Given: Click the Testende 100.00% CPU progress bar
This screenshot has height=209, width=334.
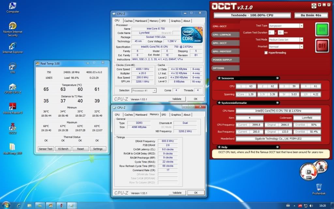Looking at the screenshot, I should tap(252, 15).
